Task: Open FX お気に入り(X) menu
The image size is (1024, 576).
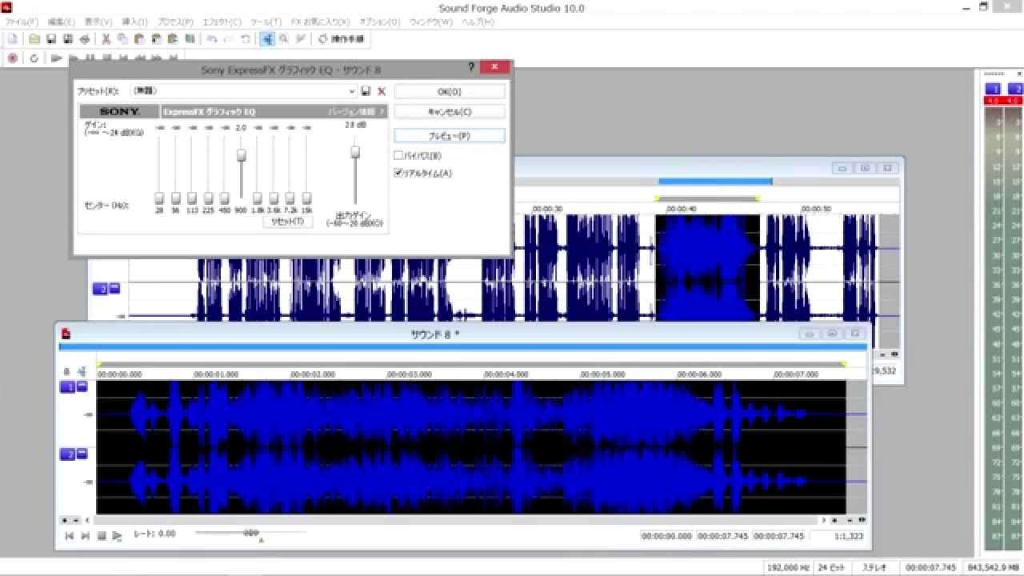Action: tap(319, 22)
